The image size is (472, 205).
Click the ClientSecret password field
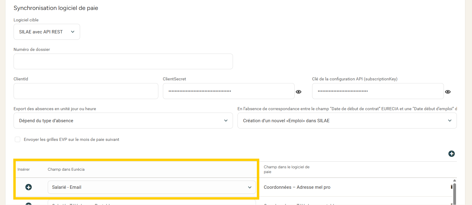(x=229, y=91)
